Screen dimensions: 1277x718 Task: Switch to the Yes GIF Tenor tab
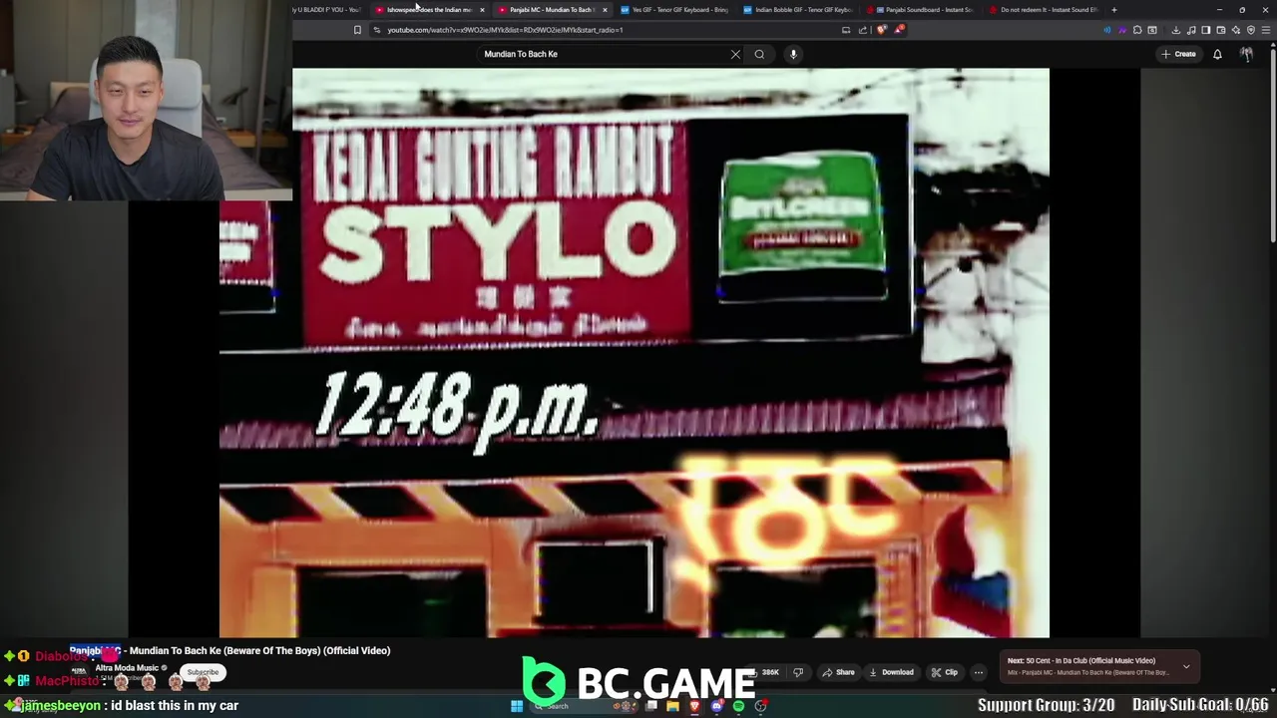tap(673, 10)
